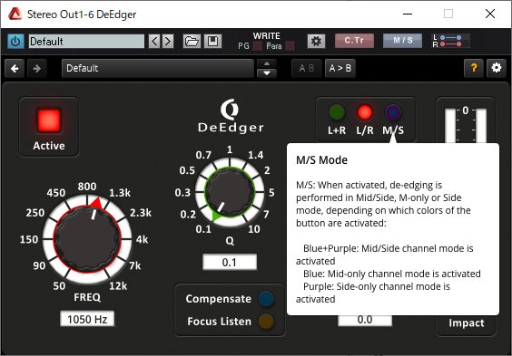Save preset using the floppy disk icon
Image resolution: width=512 pixels, height=356 pixels.
click(213, 42)
